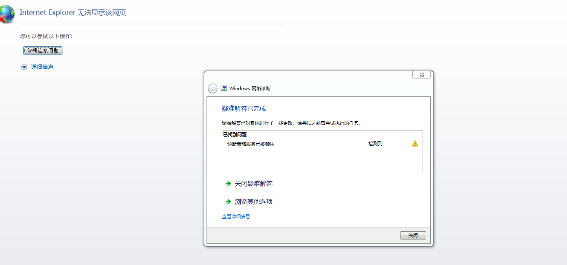Open the 查看详细信息 link
Viewport: 567px width, 265px height.
tap(236, 216)
